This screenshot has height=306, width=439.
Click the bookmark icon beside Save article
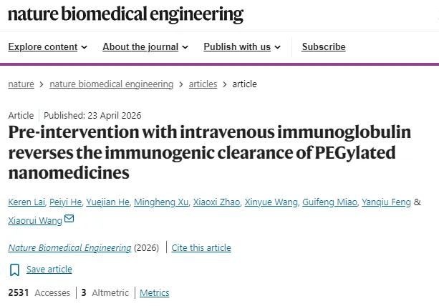[14, 270]
